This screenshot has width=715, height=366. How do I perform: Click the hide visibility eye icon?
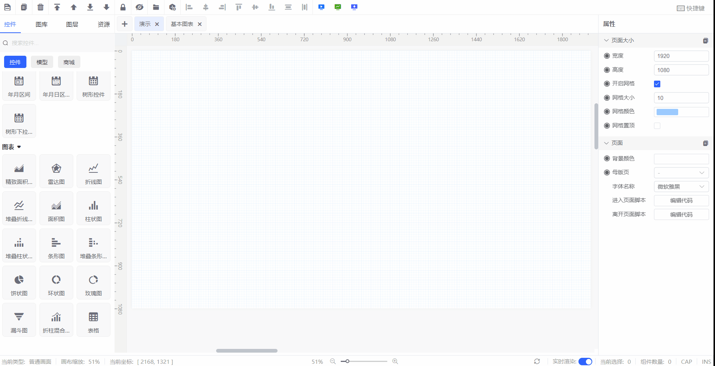[140, 7]
